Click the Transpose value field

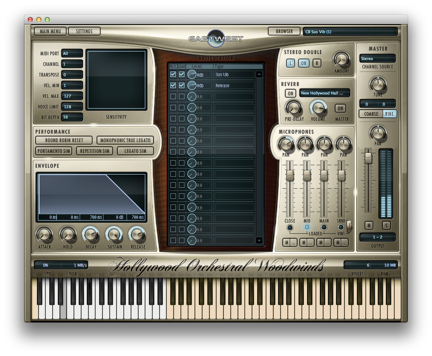72,75
